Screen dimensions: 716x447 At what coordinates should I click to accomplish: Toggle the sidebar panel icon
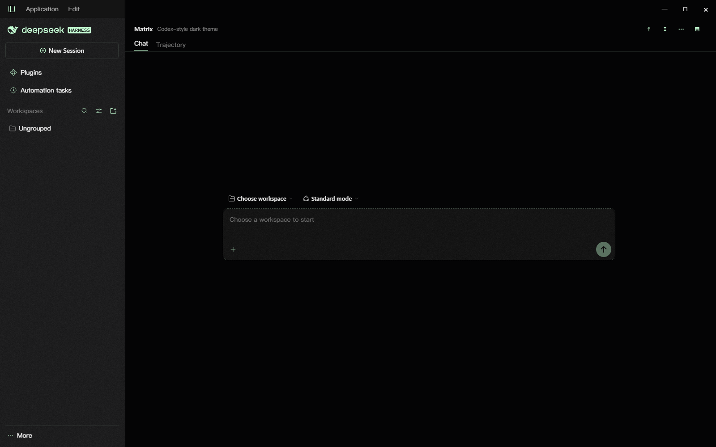12,9
